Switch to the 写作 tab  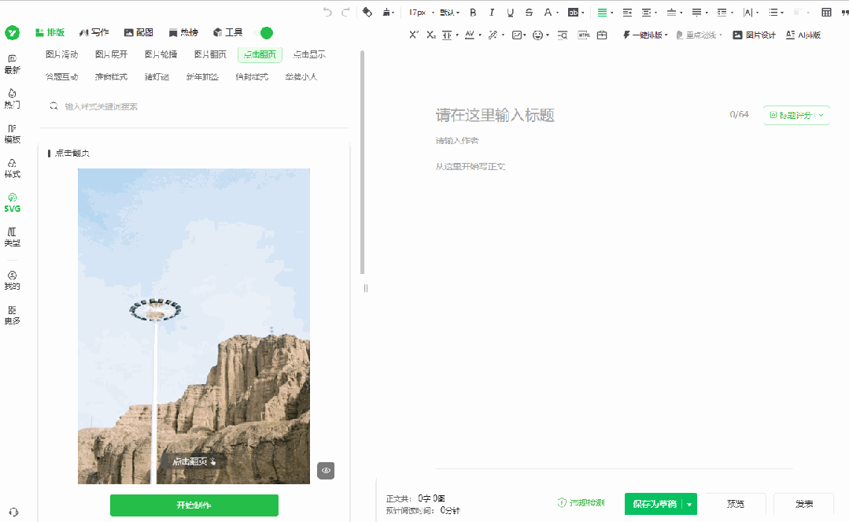point(94,32)
